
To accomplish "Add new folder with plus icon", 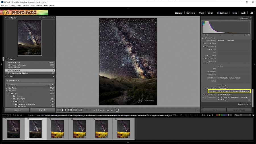I will pos(53,77).
